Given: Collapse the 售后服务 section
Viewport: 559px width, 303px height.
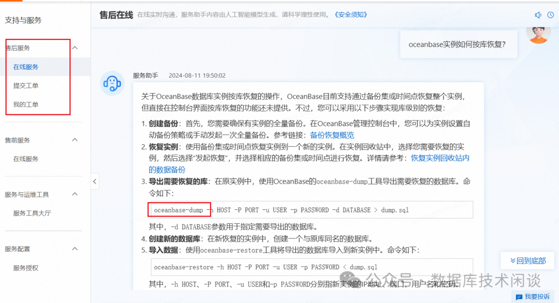Looking at the screenshot, I should tap(75, 48).
